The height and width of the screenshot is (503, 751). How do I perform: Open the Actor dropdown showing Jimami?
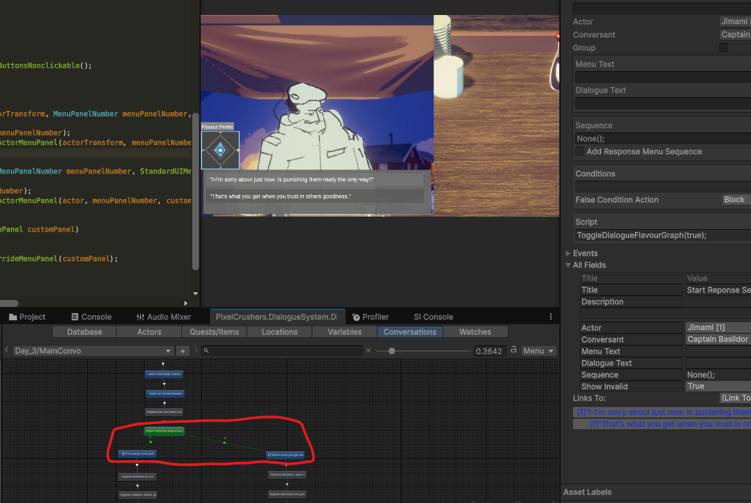(735, 22)
